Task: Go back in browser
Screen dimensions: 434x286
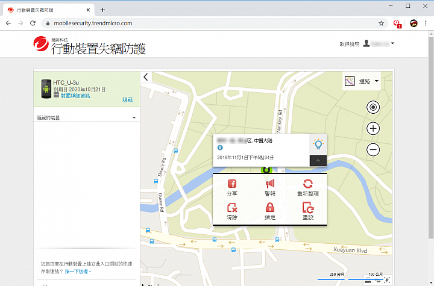Action: click(8, 23)
